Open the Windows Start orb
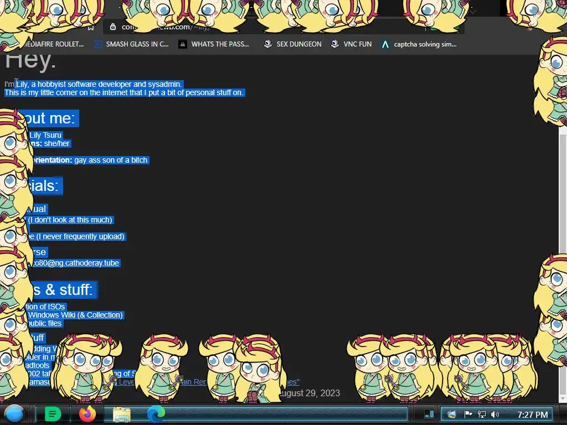The image size is (567, 425). click(14, 414)
